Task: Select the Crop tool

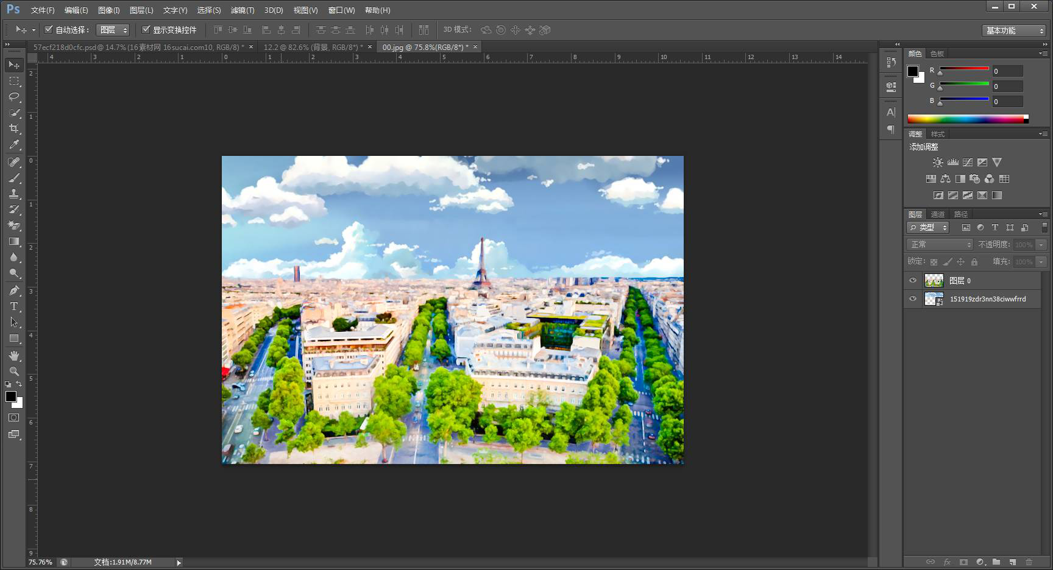Action: coord(14,128)
